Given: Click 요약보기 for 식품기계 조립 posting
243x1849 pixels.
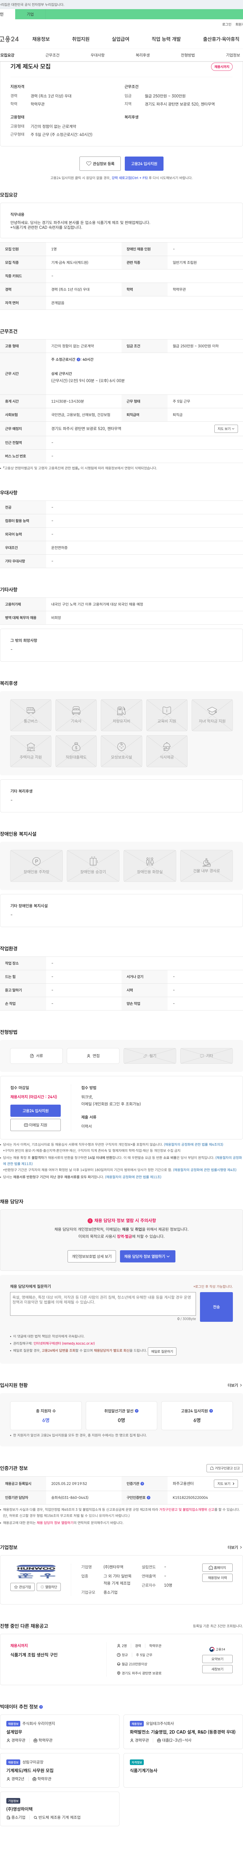Looking at the screenshot, I should coord(217,1659).
